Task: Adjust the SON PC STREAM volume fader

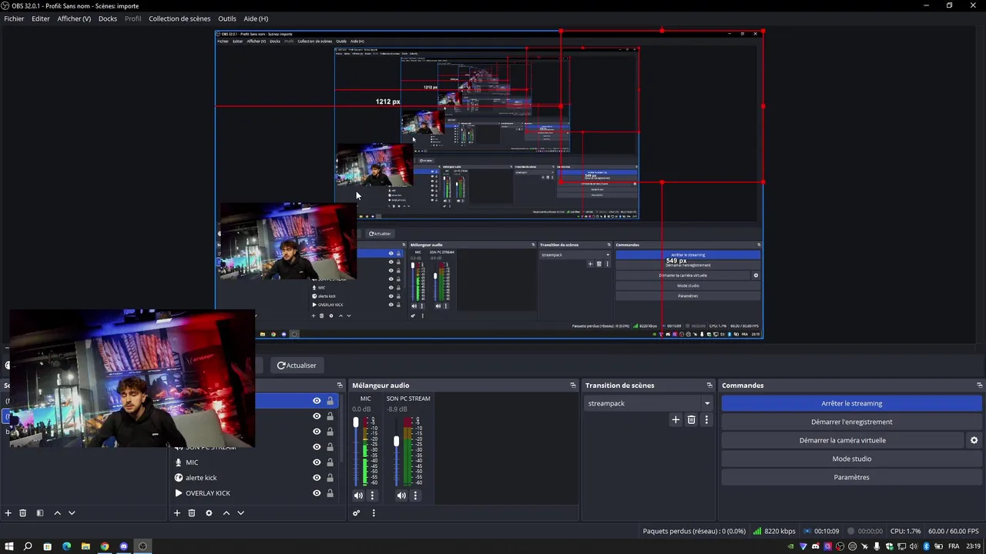Action: (x=396, y=442)
